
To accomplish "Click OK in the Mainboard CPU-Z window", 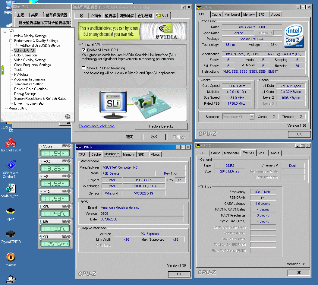I will point(179,274).
